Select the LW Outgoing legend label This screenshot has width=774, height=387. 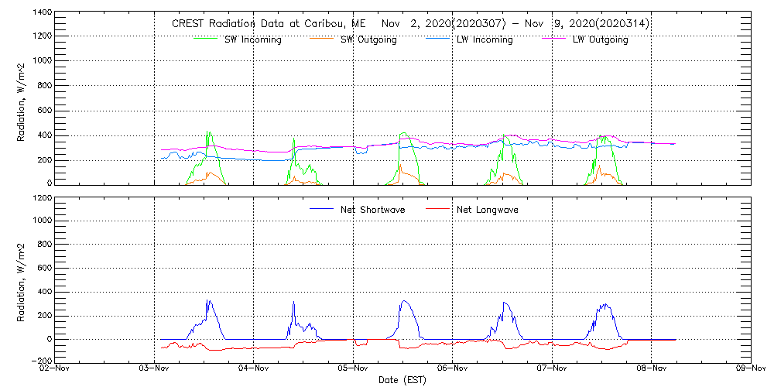click(x=600, y=39)
